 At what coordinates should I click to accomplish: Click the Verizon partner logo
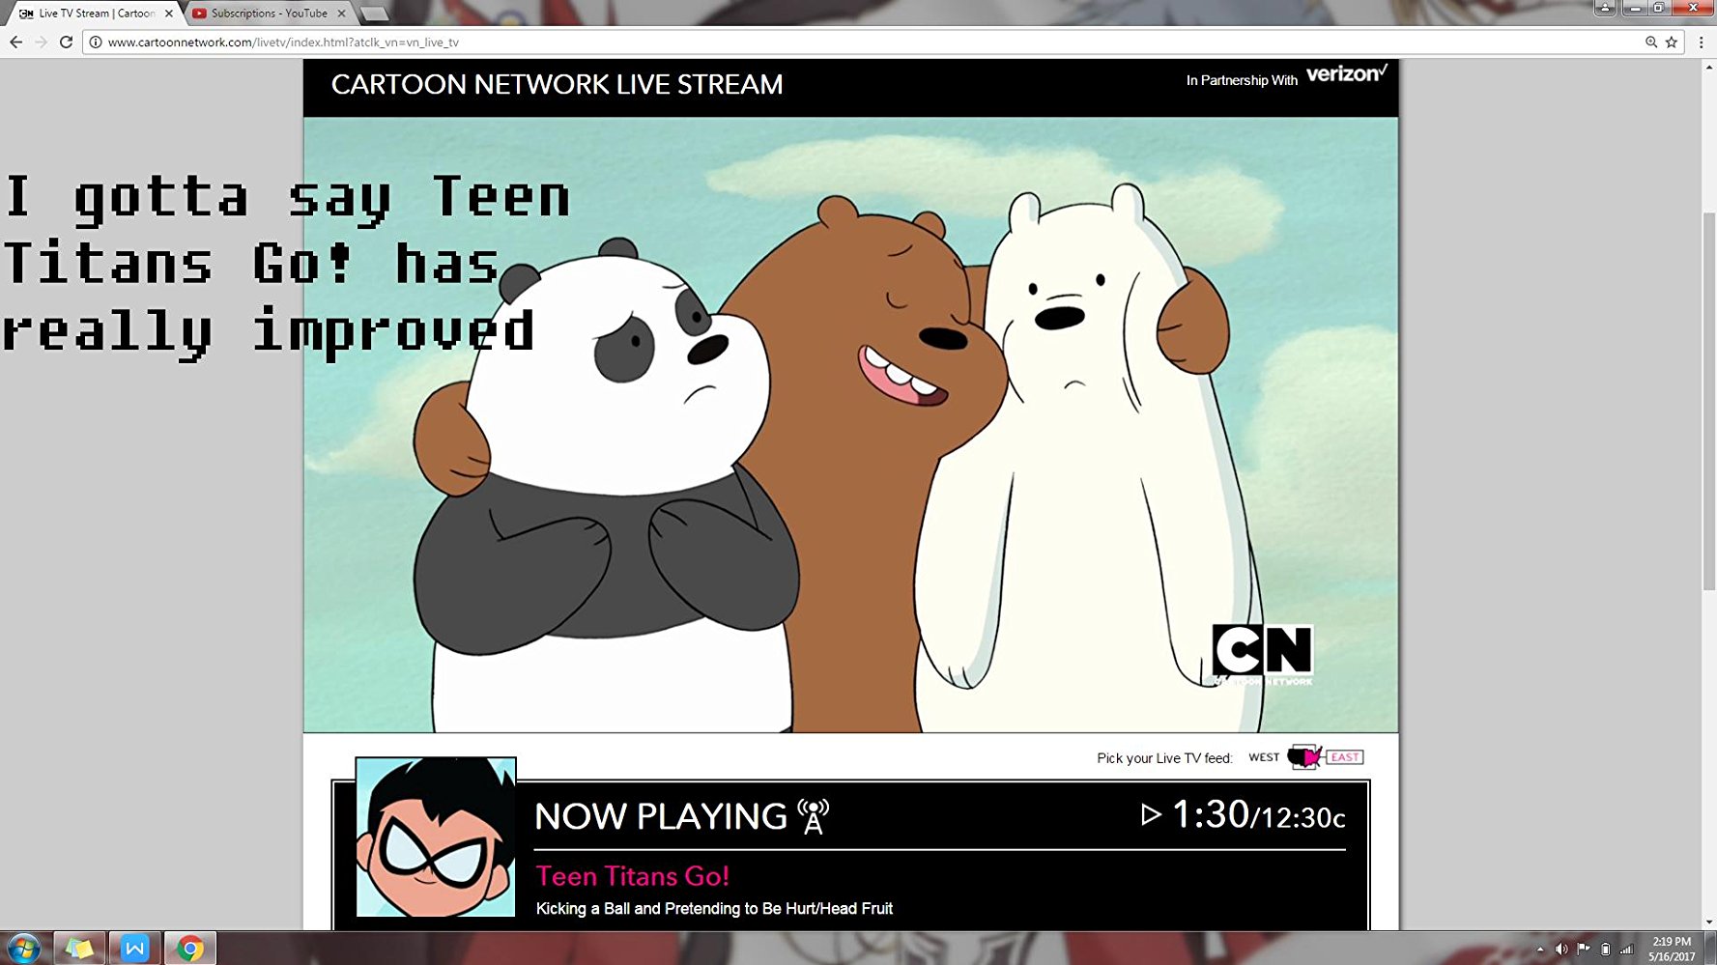(x=1347, y=74)
